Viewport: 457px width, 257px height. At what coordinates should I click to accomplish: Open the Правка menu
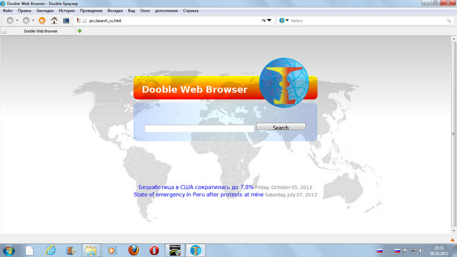click(x=24, y=10)
